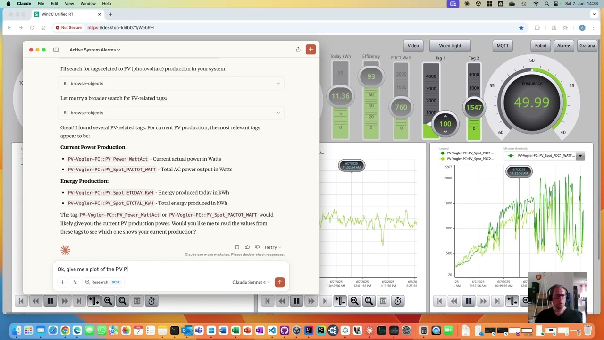The height and width of the screenshot is (340, 604).
Task: Click the ruler time marker on PDC trend
Action: point(519,171)
